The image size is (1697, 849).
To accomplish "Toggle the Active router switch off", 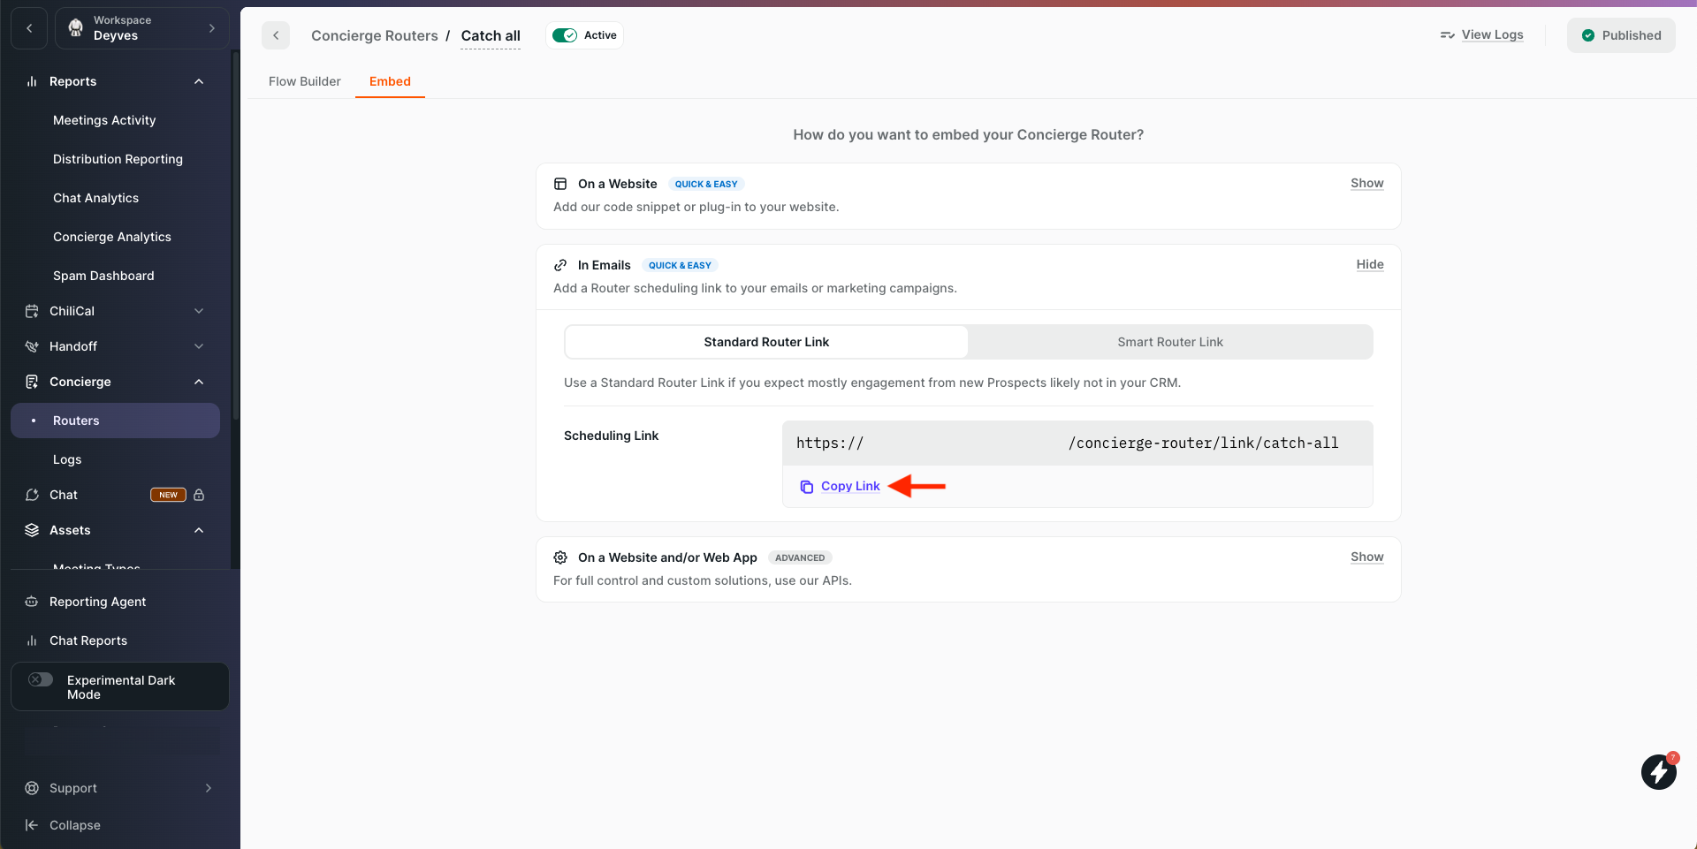I will coord(564,35).
